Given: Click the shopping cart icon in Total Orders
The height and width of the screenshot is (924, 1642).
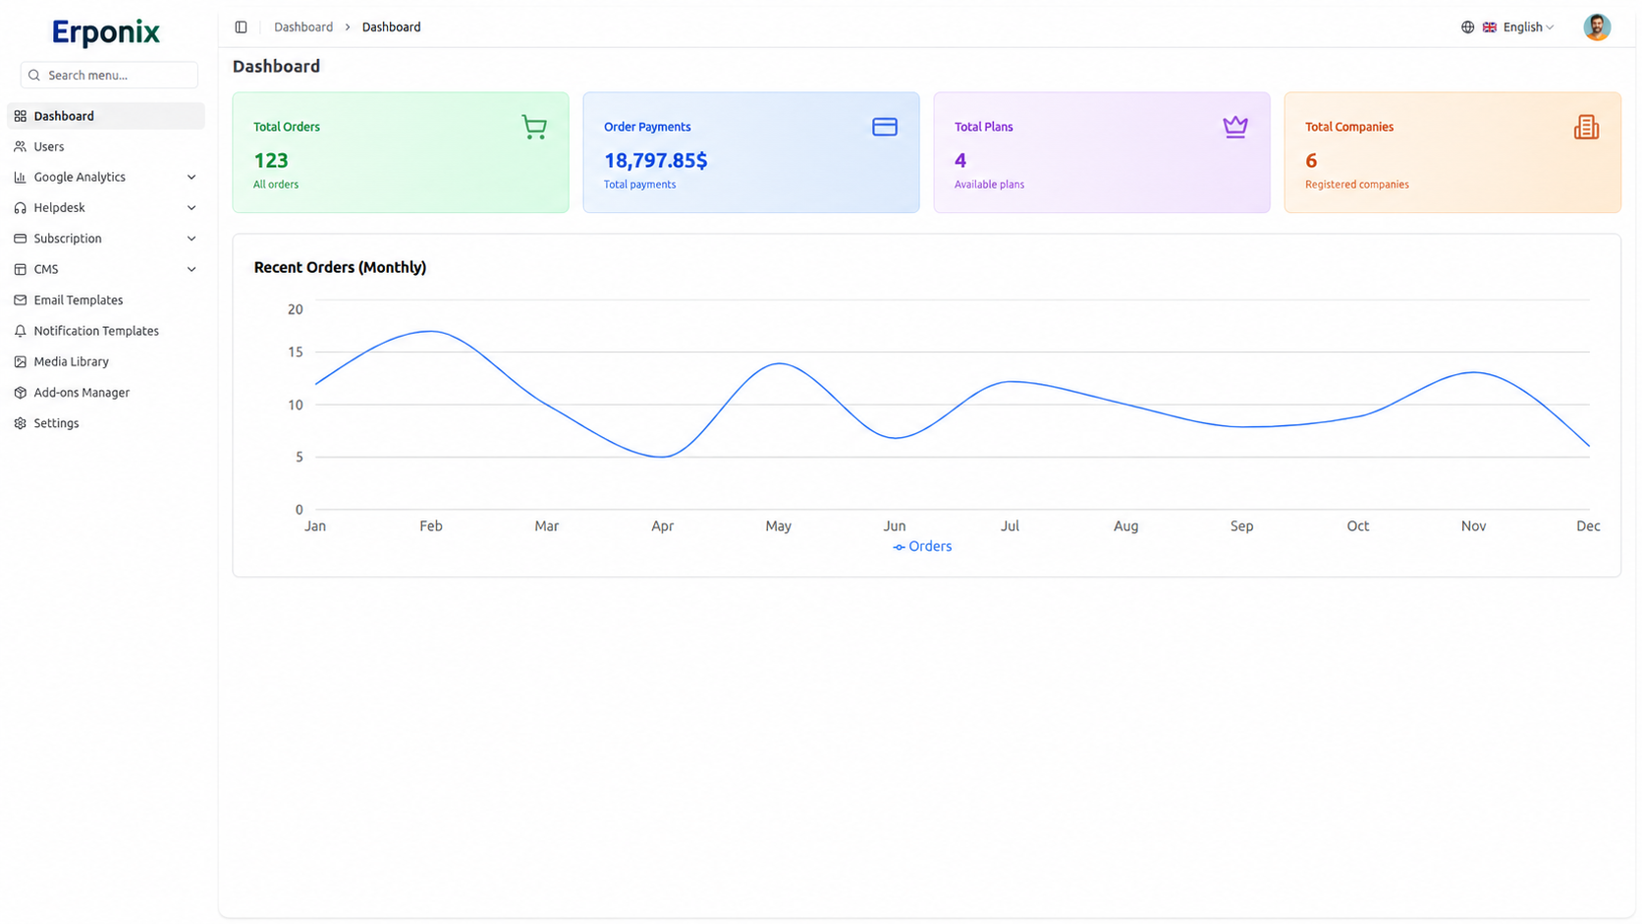Looking at the screenshot, I should (x=534, y=127).
